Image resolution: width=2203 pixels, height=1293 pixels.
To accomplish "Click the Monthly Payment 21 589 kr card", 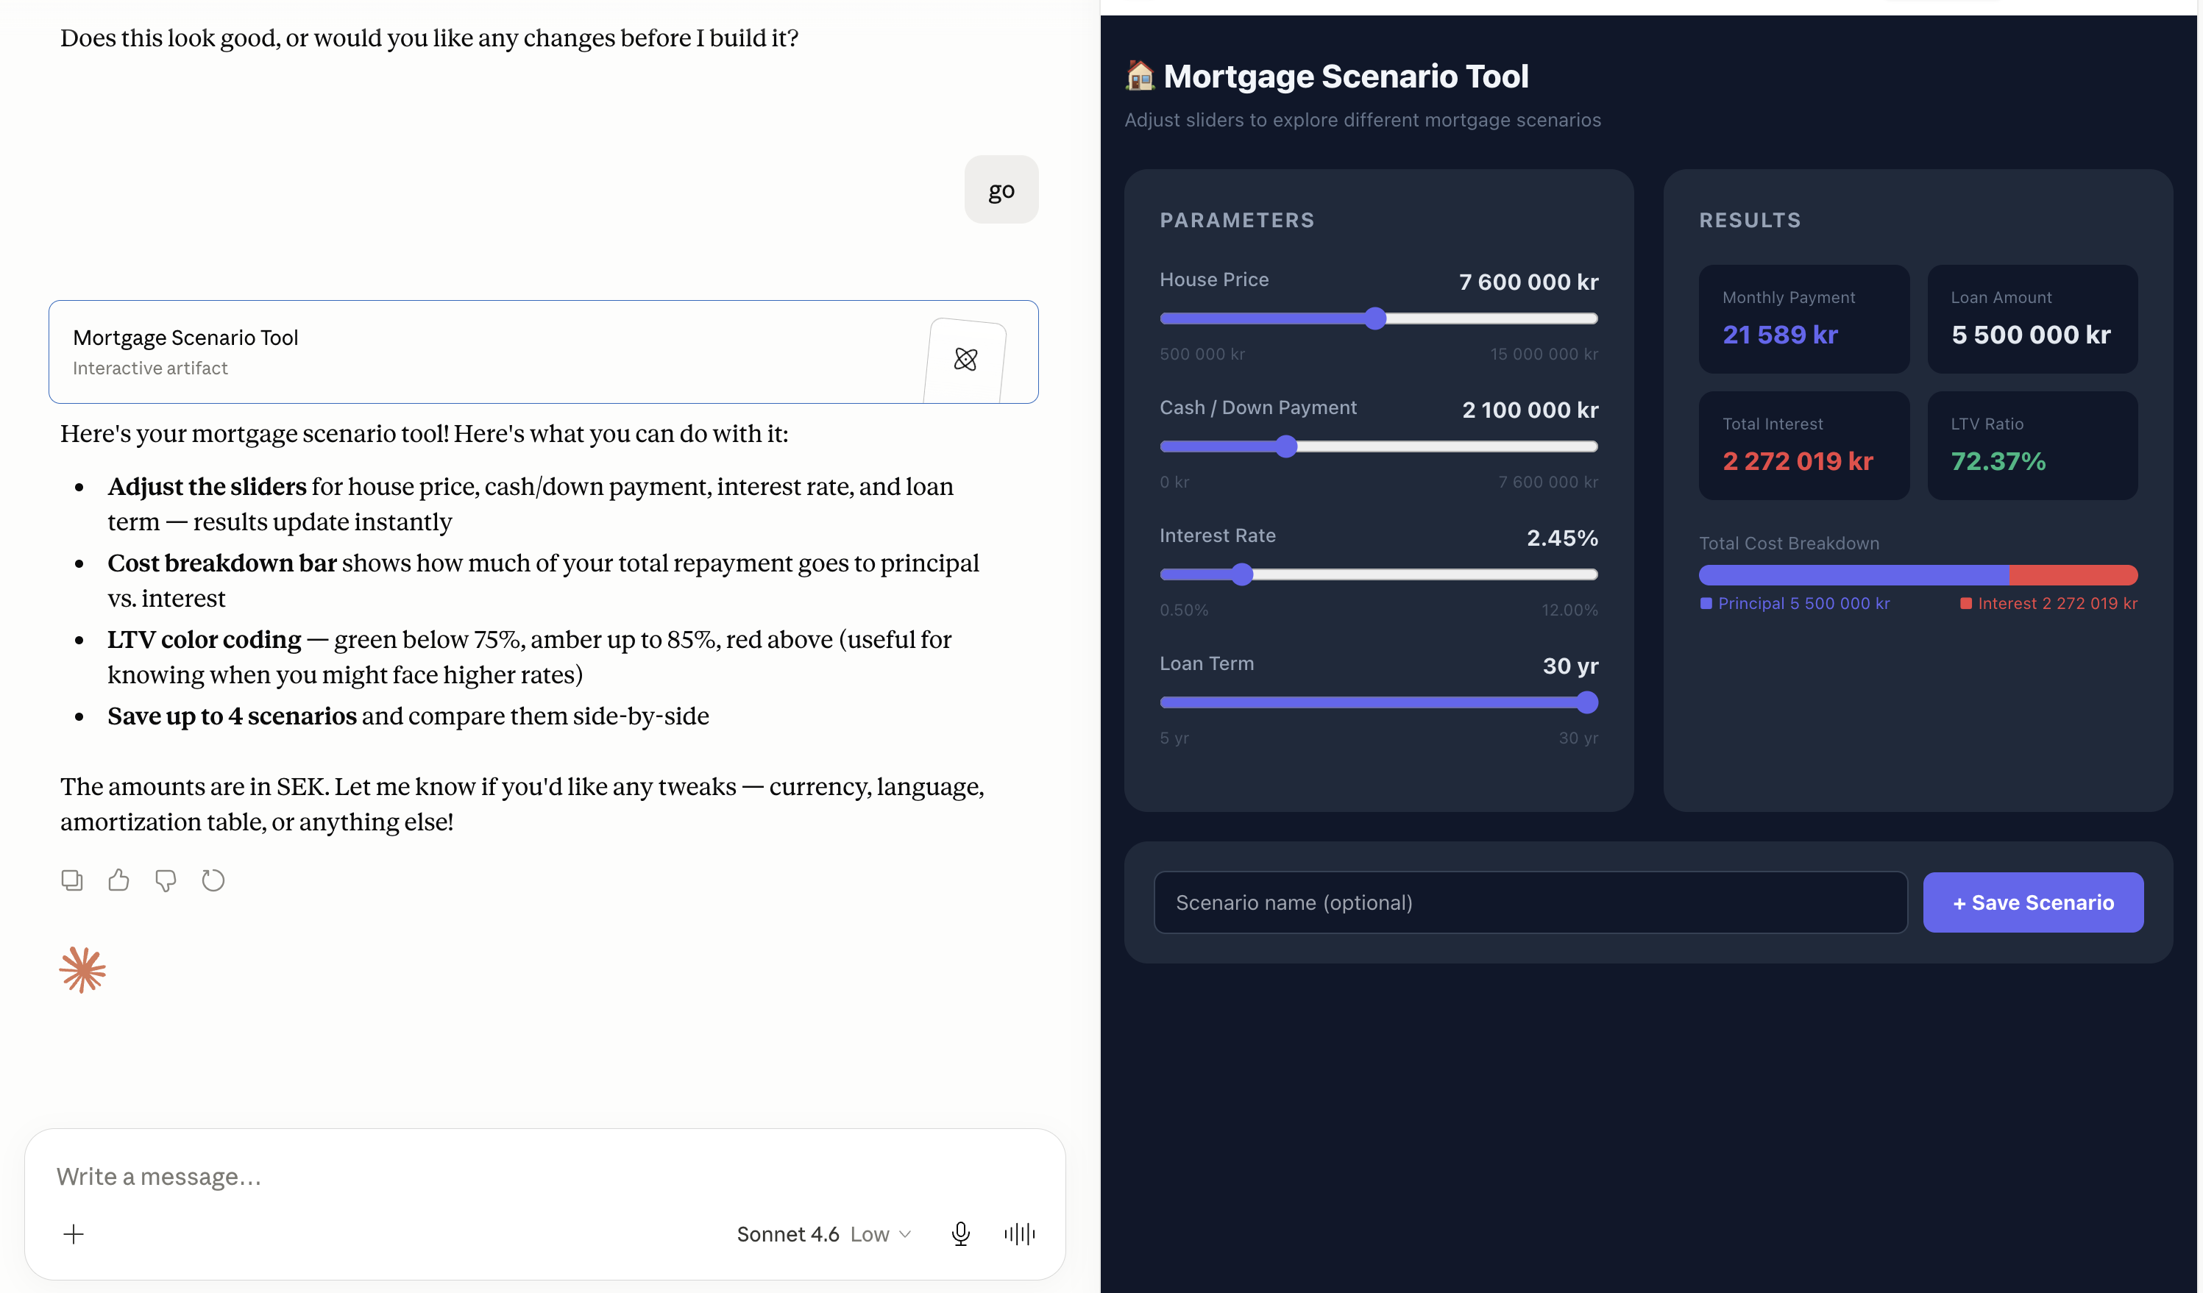I will point(1804,319).
